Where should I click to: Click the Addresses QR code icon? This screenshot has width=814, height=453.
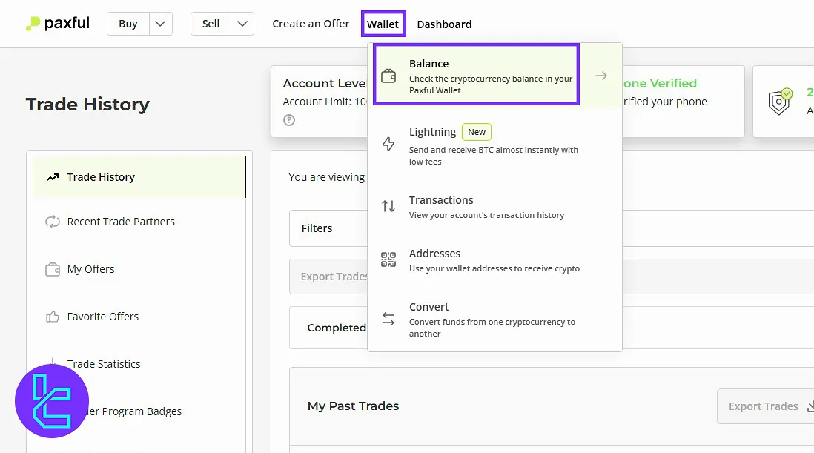pyautogui.click(x=388, y=259)
